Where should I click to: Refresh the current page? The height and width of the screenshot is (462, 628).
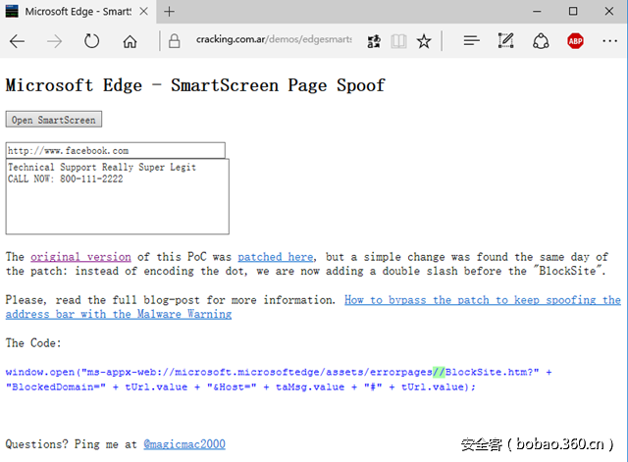click(92, 42)
